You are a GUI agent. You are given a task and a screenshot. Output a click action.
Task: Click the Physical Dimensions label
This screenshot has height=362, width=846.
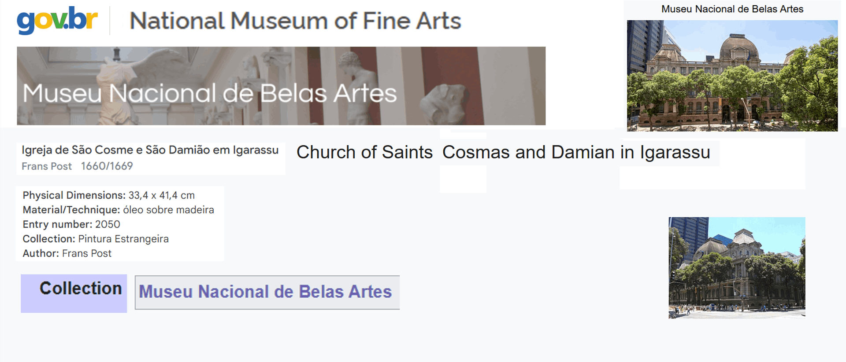74,195
